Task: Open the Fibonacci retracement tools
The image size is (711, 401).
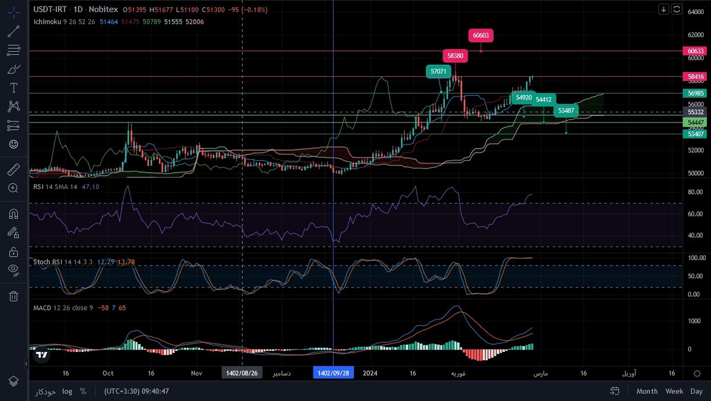Action: pos(14,50)
